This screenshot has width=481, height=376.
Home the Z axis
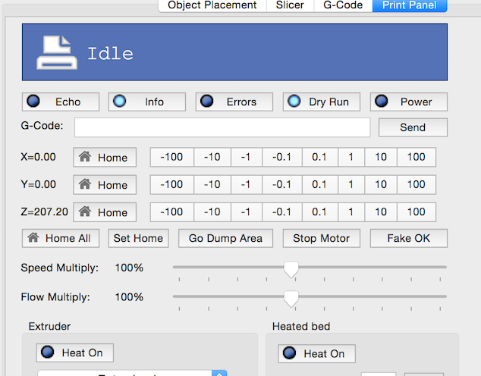105,212
